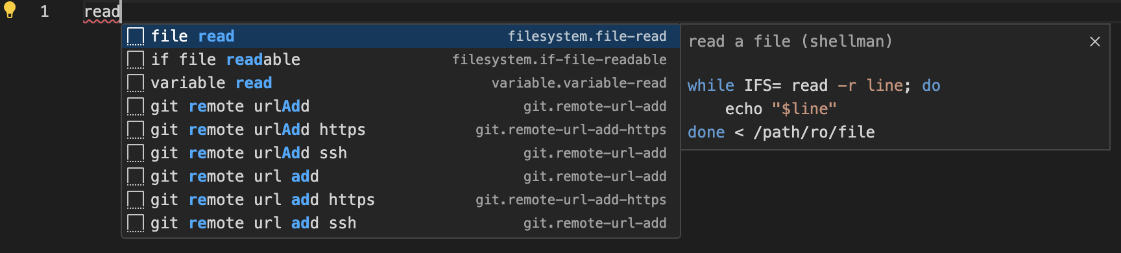The width and height of the screenshot is (1121, 253).
Task: Click snippet icon beside 'if file readable'
Action: point(135,60)
